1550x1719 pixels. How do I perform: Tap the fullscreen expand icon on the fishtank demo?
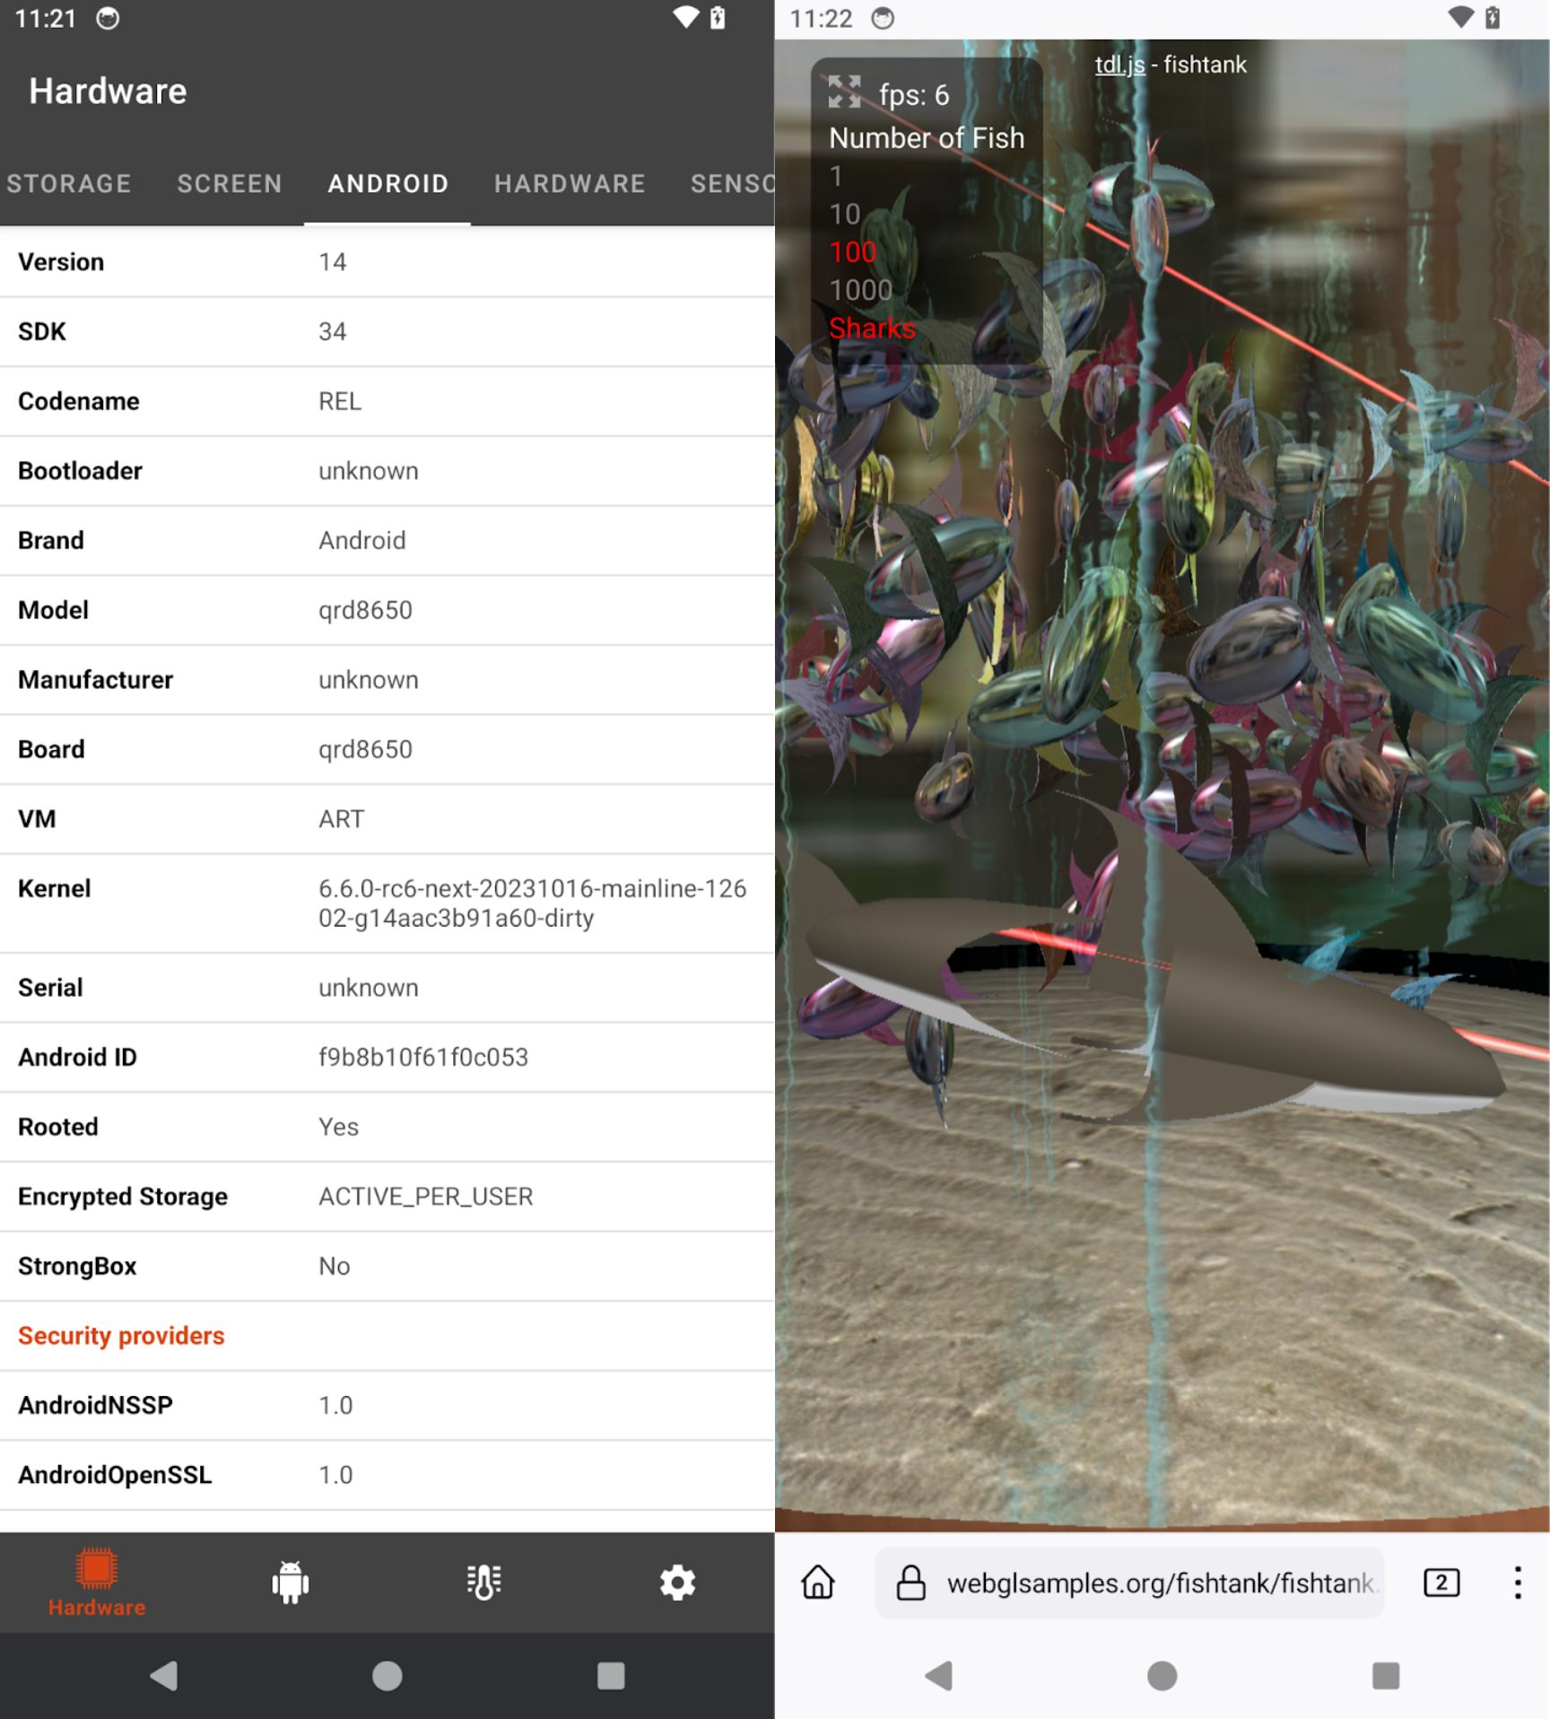844,92
